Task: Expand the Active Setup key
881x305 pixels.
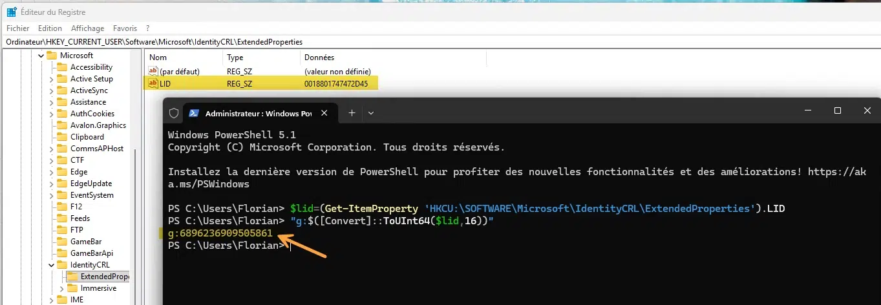Action: [52, 79]
